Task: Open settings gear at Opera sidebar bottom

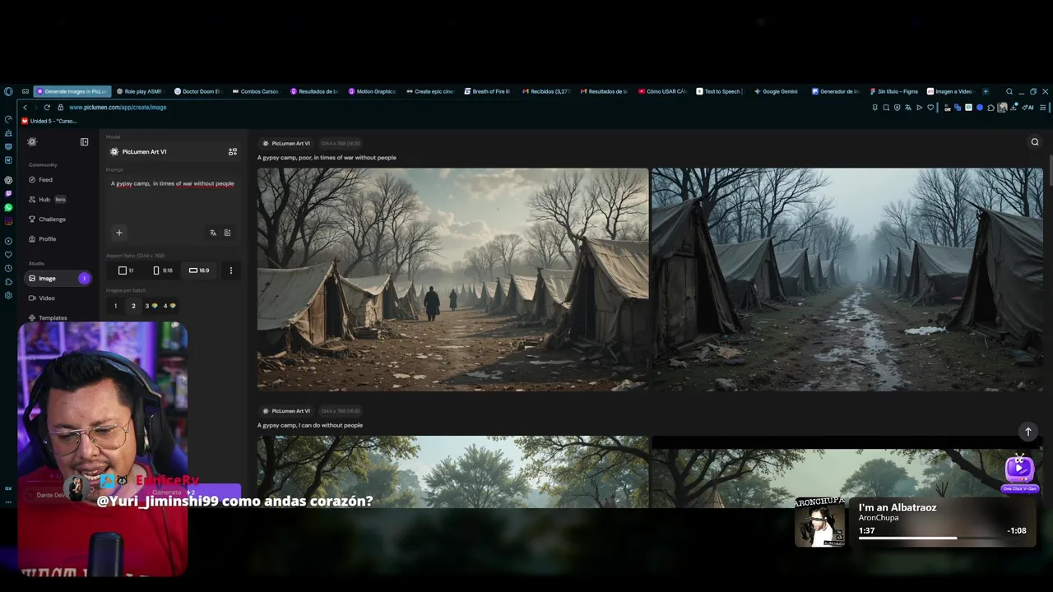Action: pos(8,294)
